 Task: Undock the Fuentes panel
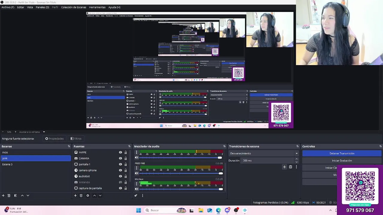[129, 146]
